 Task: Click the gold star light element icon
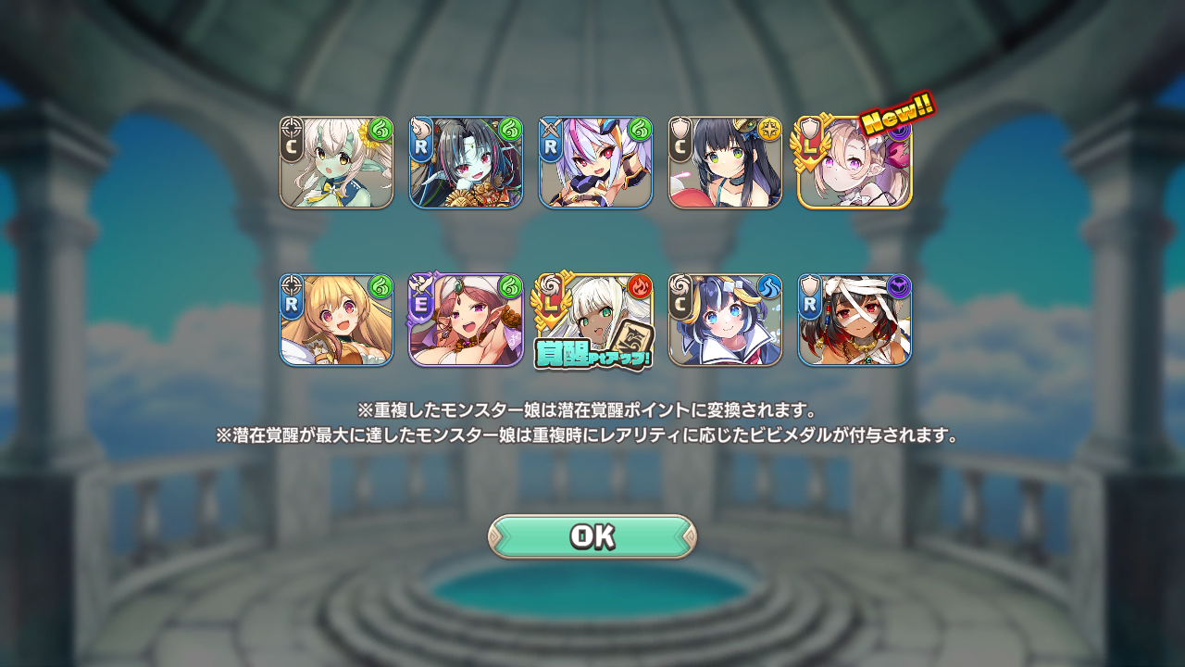tap(769, 130)
